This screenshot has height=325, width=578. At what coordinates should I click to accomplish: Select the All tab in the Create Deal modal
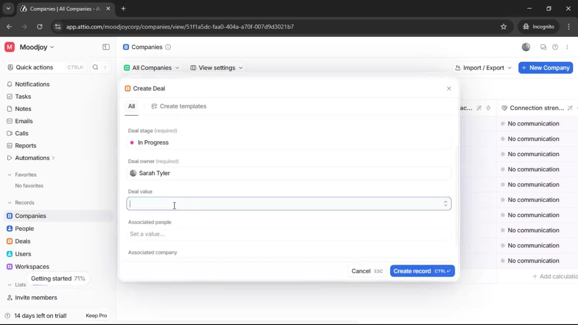tap(132, 106)
